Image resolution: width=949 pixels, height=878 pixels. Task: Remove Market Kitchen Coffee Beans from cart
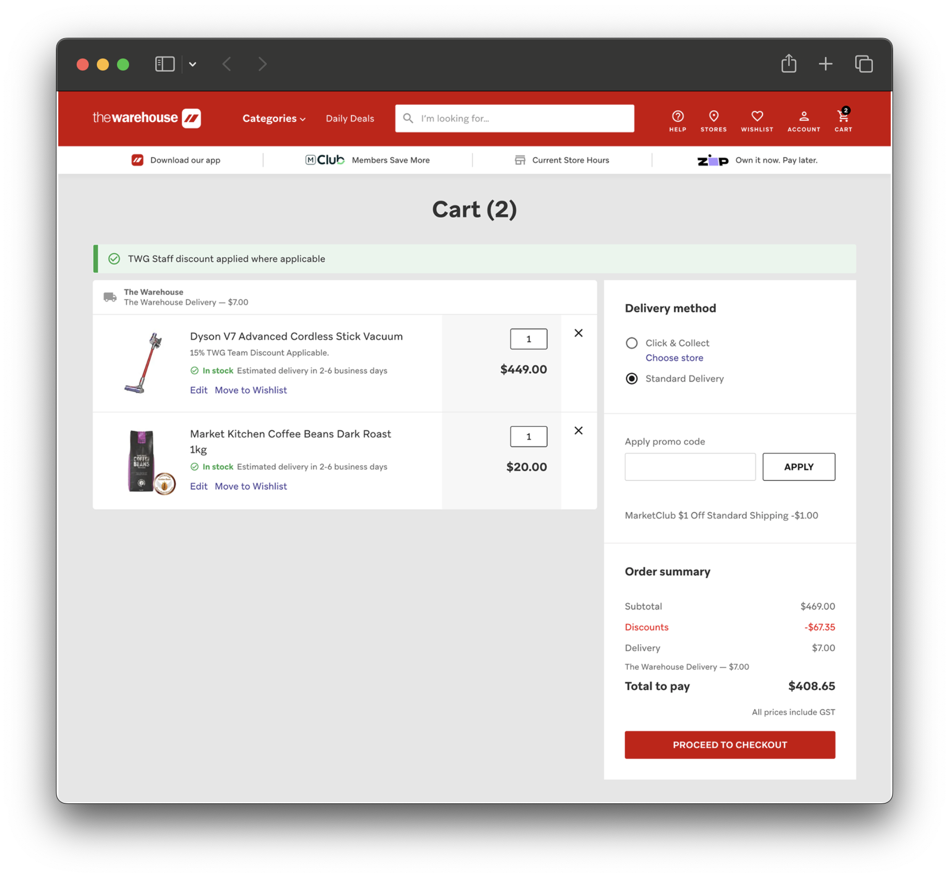pyautogui.click(x=578, y=430)
